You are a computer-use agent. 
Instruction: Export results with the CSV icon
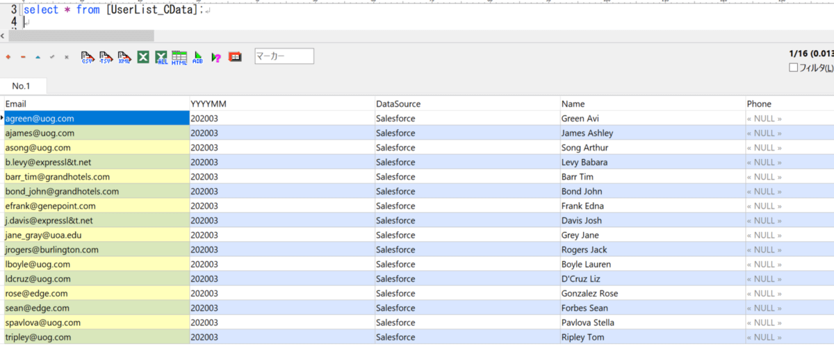click(x=88, y=57)
